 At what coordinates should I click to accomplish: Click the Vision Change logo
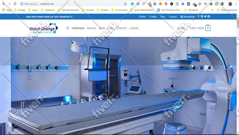(x=44, y=28)
